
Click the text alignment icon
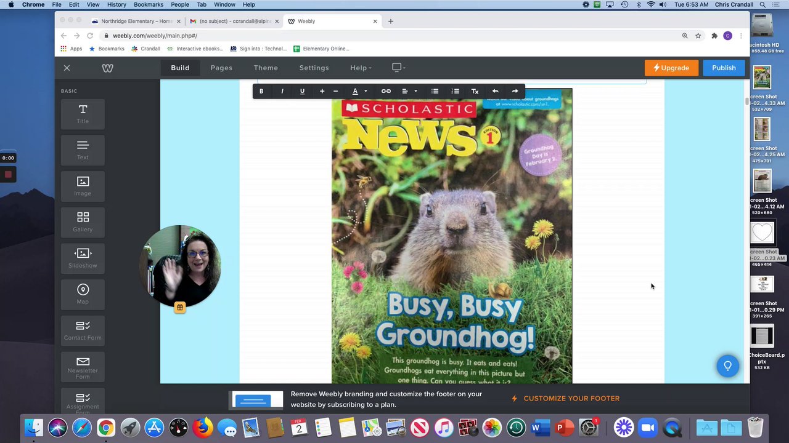(x=405, y=91)
